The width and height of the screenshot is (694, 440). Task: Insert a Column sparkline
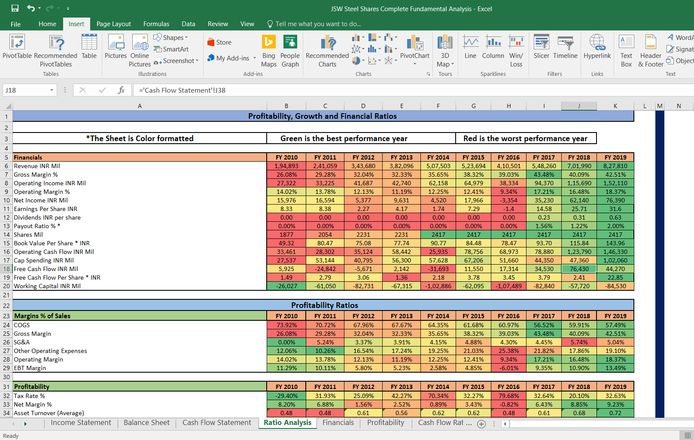pos(493,47)
